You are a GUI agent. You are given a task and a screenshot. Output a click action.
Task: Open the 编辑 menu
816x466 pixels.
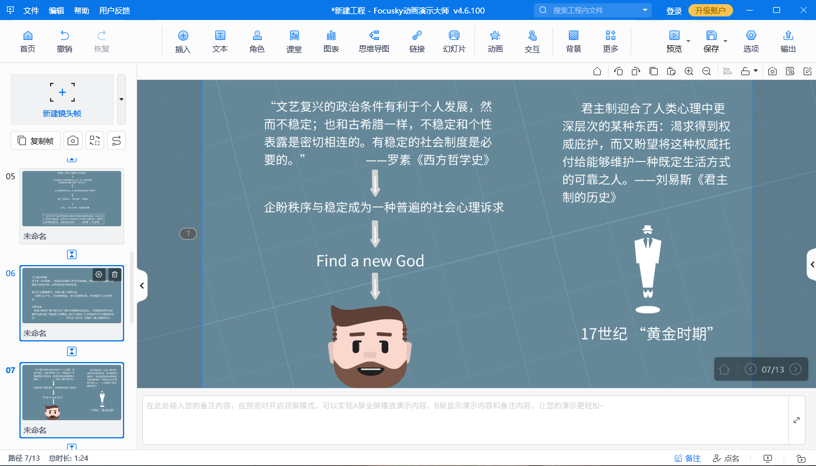(56, 11)
